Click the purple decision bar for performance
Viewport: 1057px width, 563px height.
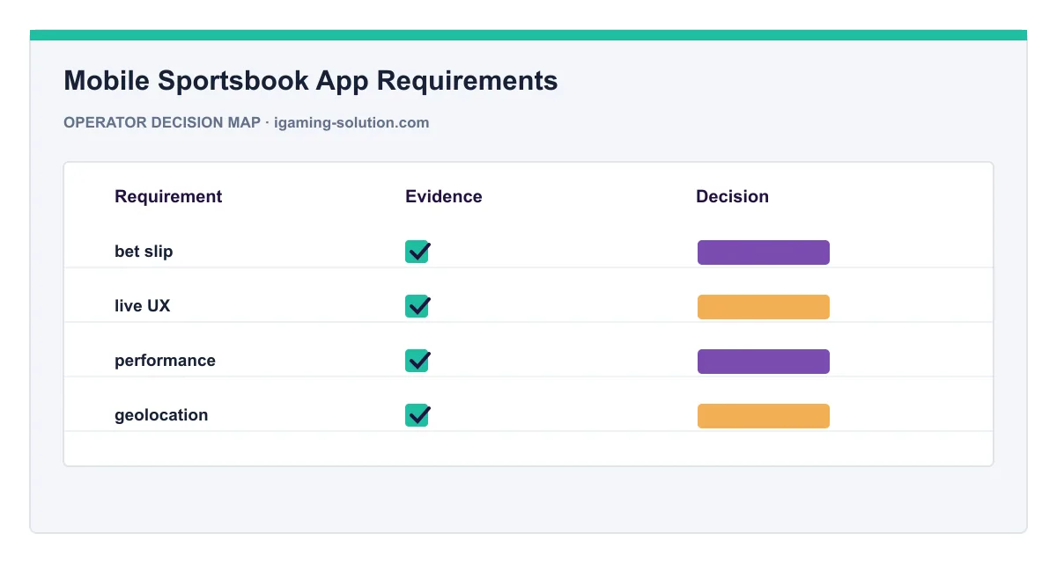tap(764, 362)
